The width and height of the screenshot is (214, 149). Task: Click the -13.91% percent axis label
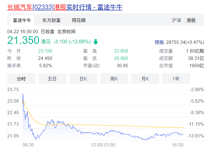[196, 136]
